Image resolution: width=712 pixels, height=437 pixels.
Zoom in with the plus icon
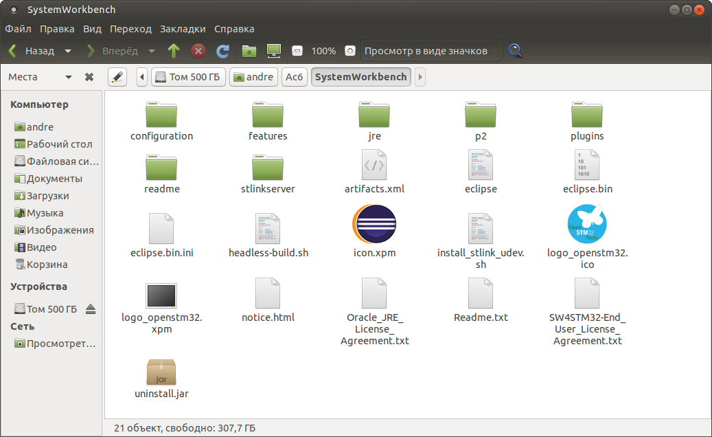point(349,51)
